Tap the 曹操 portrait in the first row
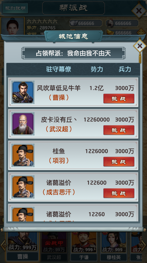Viewport: 147px width, 263px height. pyautogui.click(x=23, y=92)
